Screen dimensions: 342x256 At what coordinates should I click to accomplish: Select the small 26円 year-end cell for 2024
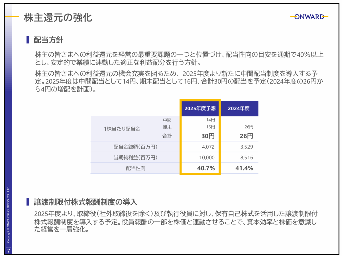click(249, 127)
